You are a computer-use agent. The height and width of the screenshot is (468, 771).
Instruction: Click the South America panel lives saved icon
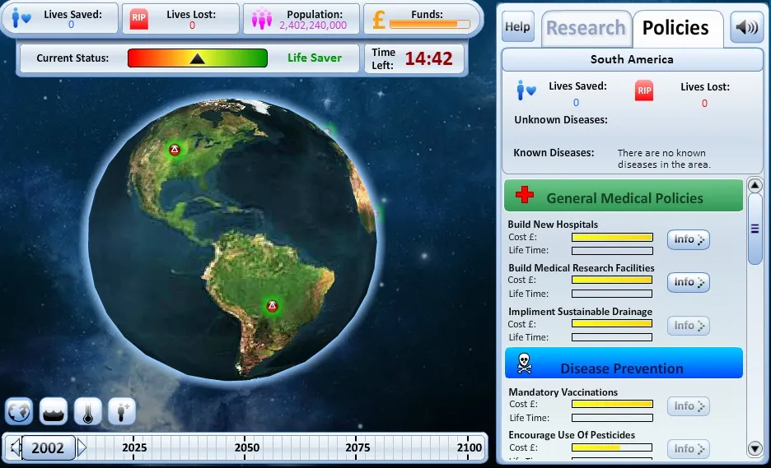click(526, 90)
